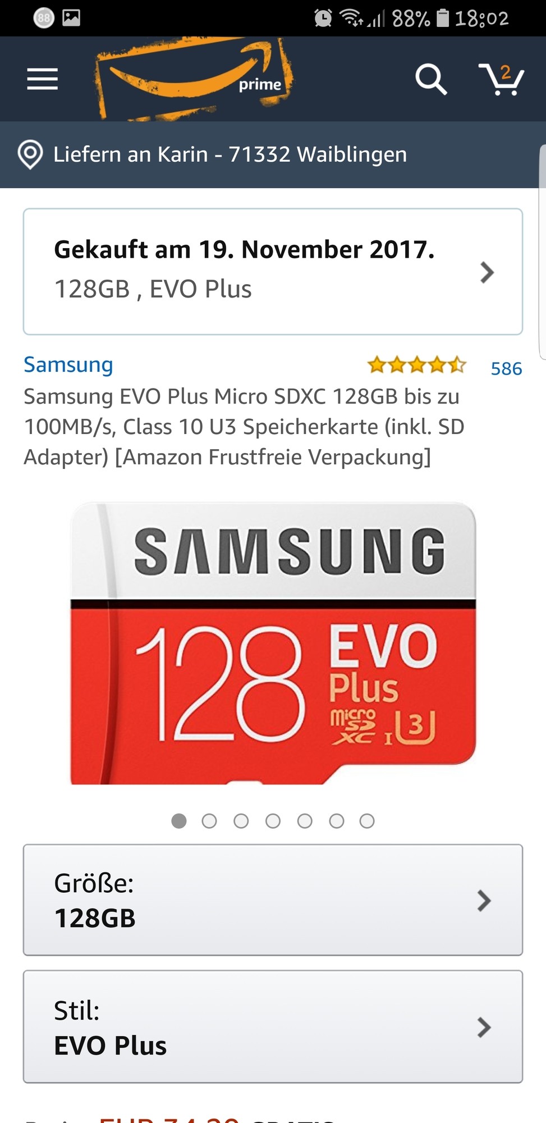The width and height of the screenshot is (546, 1123).
Task: Open the Gekauft am 19. November order details
Action: click(273, 272)
